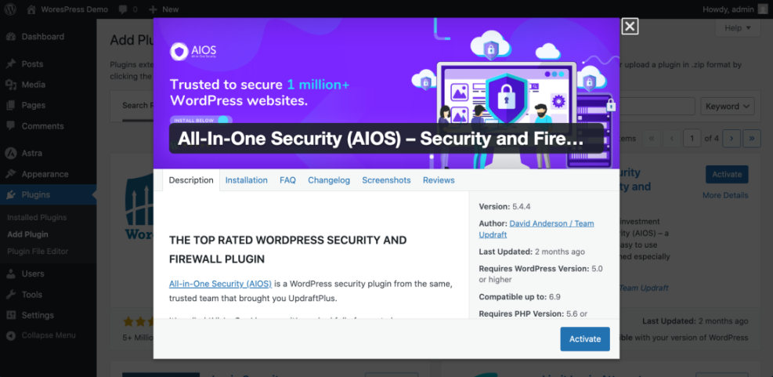The width and height of the screenshot is (773, 377).
Task: Click the Astra logo icon
Action: pos(11,154)
